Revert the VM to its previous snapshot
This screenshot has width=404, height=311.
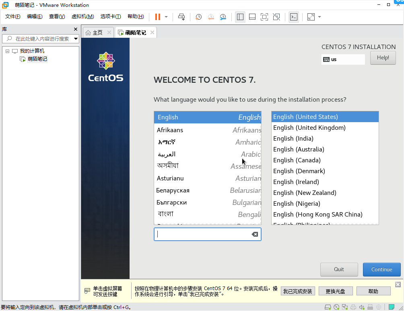211,17
